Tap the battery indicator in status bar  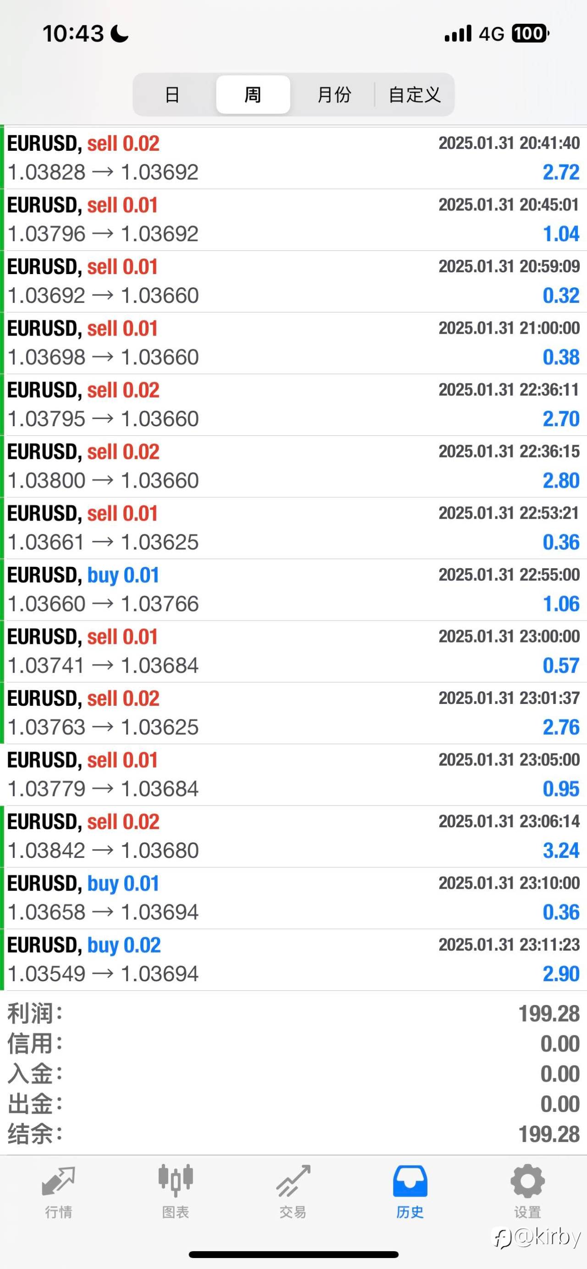point(530,33)
